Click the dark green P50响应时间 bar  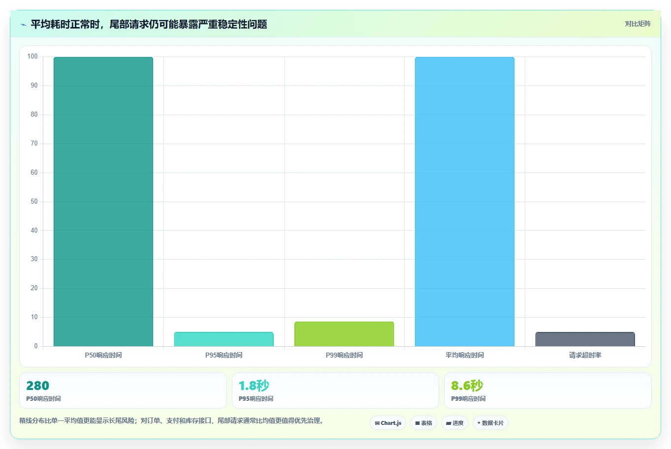pos(103,202)
